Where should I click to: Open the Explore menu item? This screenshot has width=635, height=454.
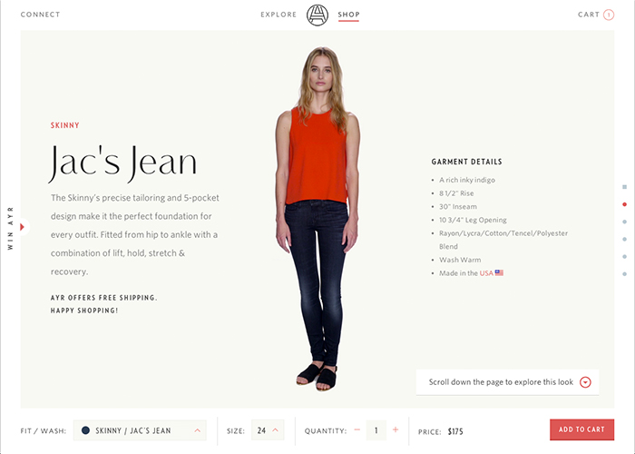coord(278,15)
